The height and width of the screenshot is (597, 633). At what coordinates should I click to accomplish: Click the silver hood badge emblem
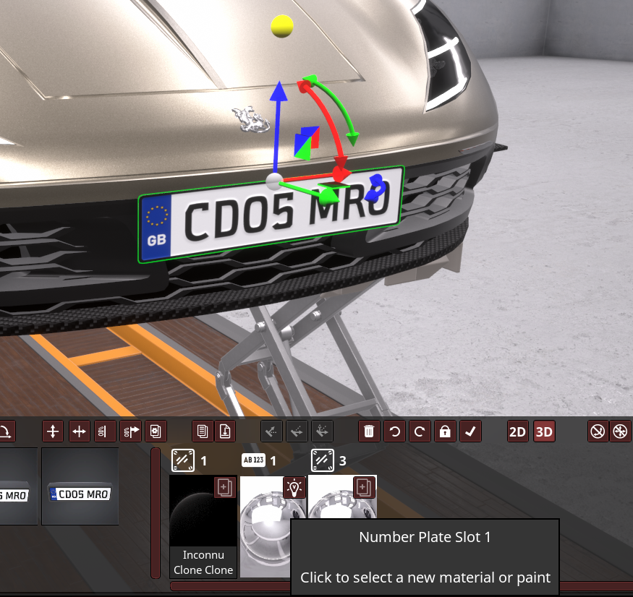(x=251, y=119)
